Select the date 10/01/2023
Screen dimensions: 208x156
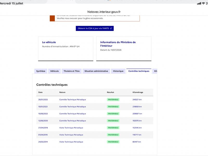pos(43,107)
